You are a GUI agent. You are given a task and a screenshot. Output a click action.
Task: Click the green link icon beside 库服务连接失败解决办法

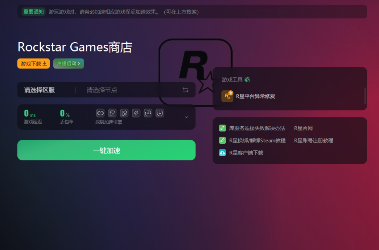click(222, 128)
